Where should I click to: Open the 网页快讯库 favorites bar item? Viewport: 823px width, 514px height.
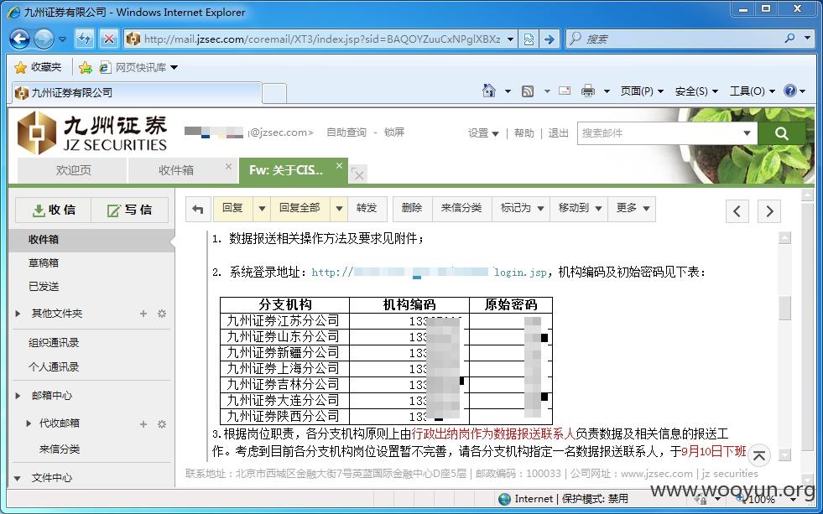click(x=139, y=67)
